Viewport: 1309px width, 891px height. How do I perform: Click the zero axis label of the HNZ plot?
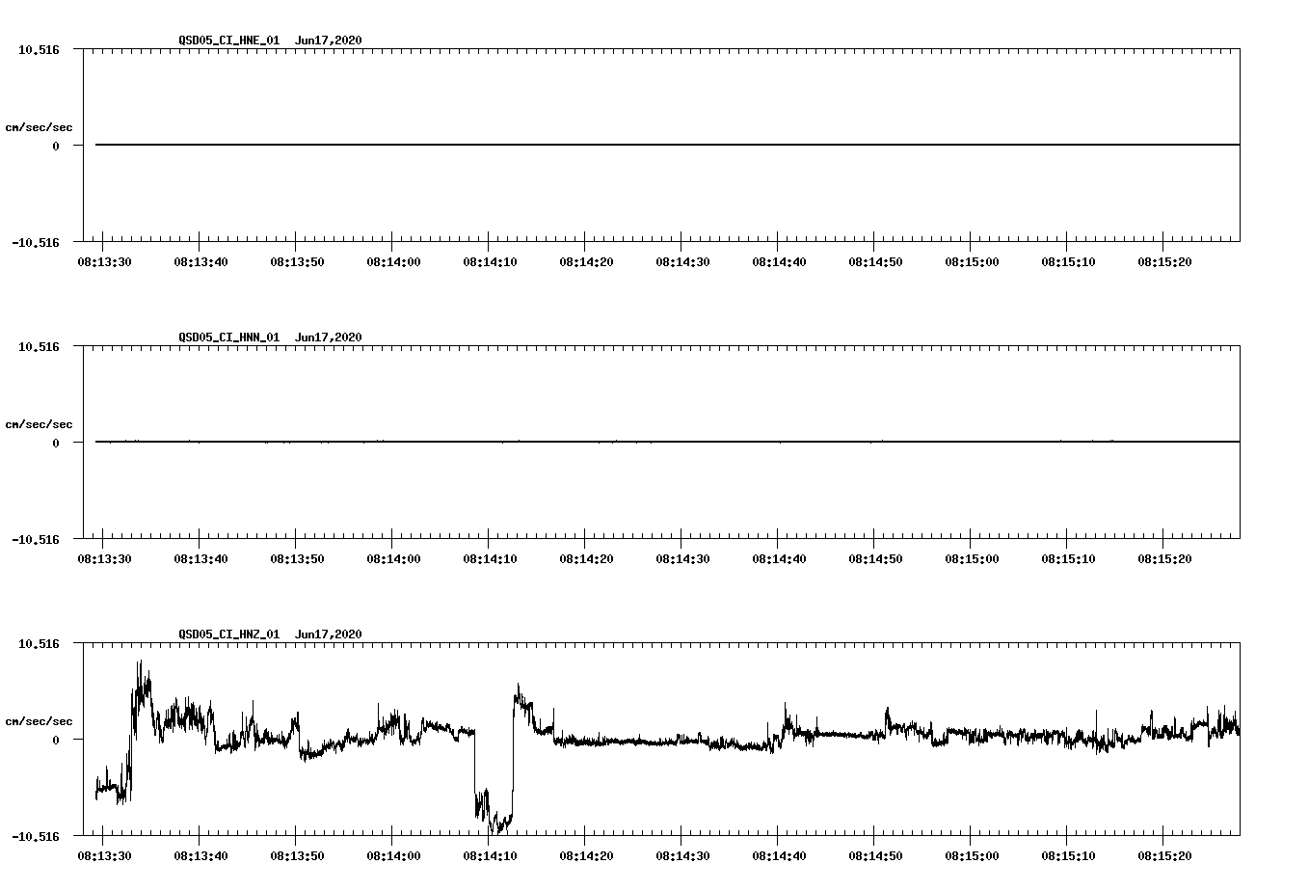tap(56, 740)
